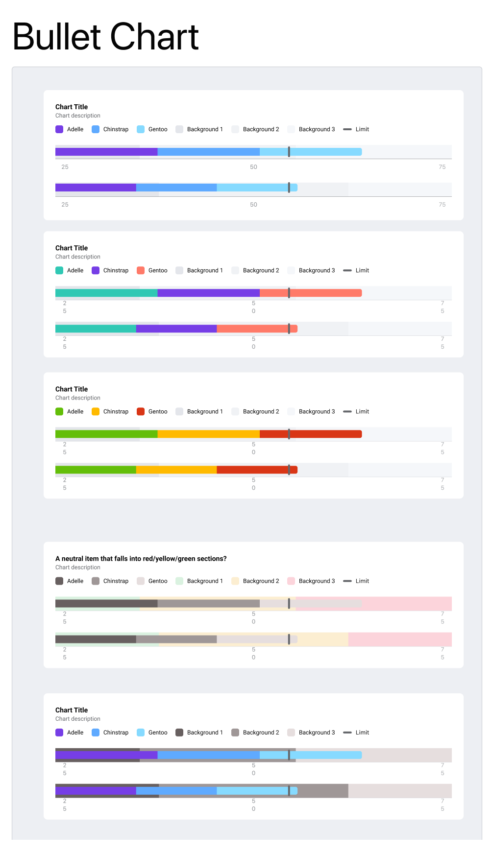Select the red Gentoo legend swatch
Image resolution: width=494 pixels, height=853 pixels.
[141, 411]
